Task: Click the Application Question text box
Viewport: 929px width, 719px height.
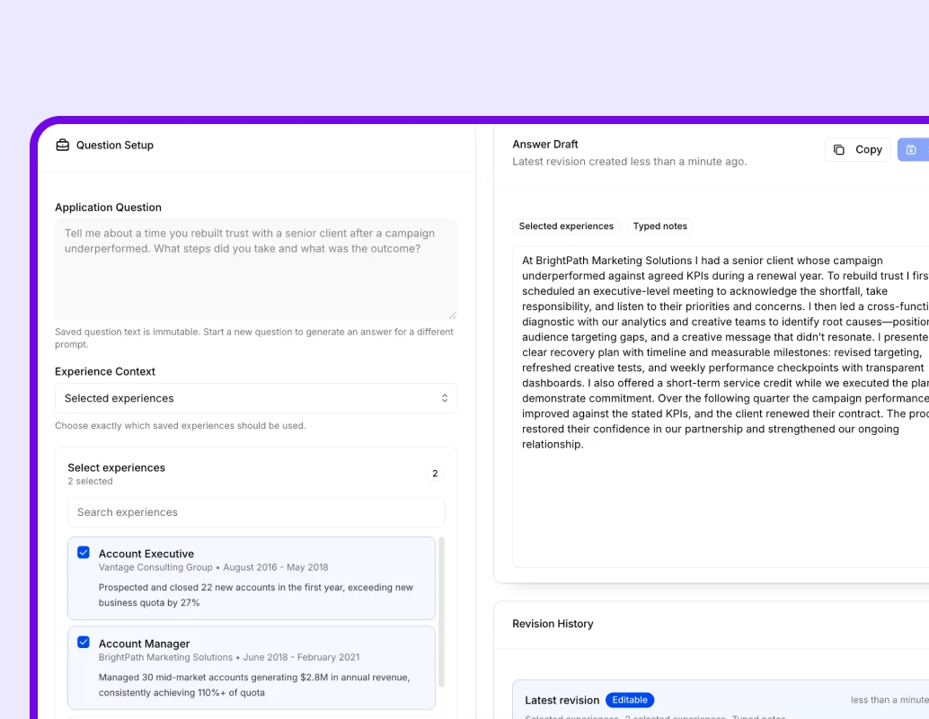Action: [255, 269]
